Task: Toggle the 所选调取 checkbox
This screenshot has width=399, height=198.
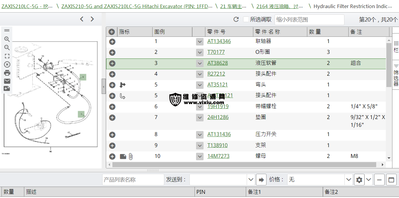Action: coord(246,19)
